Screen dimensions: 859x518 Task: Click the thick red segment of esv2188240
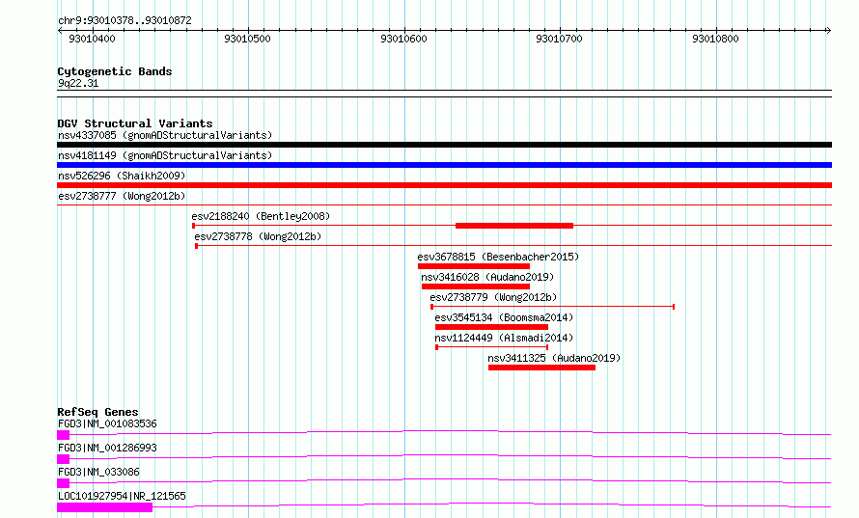click(514, 226)
